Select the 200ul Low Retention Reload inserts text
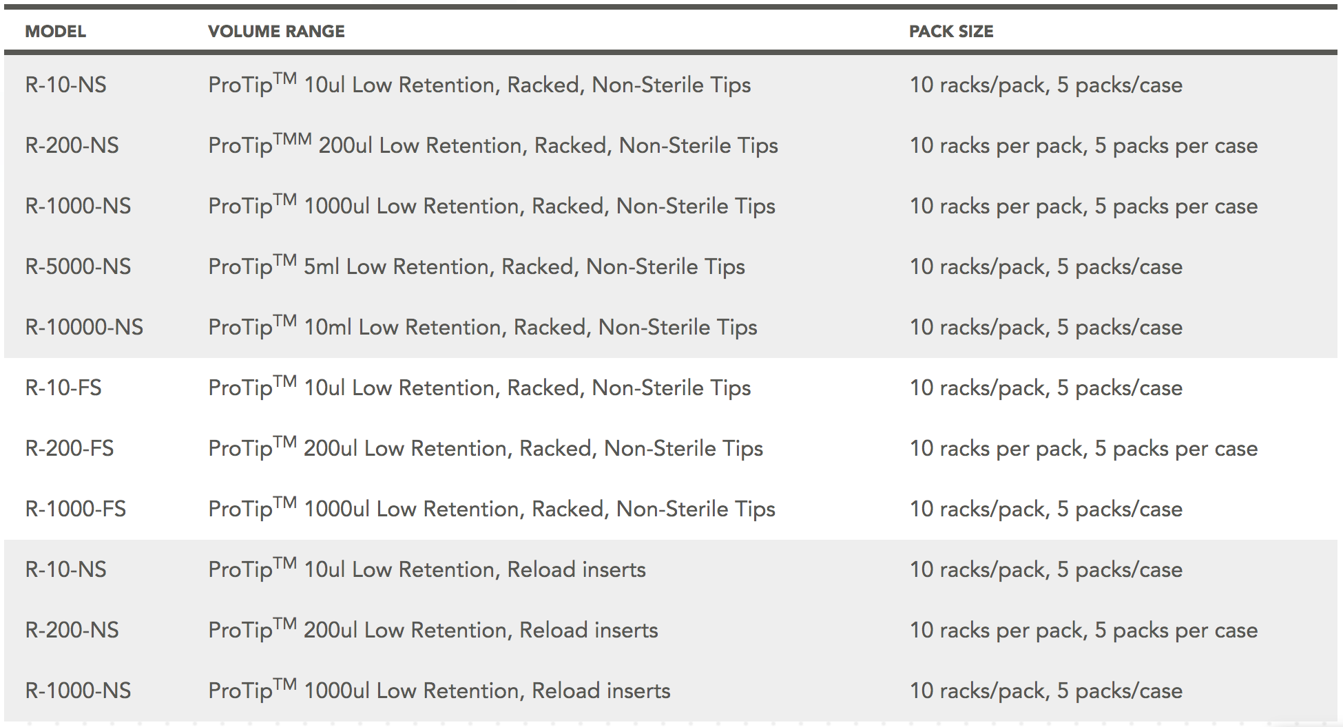Image resolution: width=1343 pixels, height=727 pixels. pyautogui.click(x=433, y=631)
